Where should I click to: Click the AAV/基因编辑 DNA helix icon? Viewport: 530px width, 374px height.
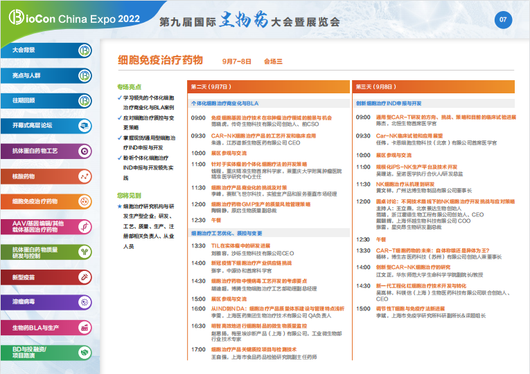pyautogui.click(x=85, y=227)
